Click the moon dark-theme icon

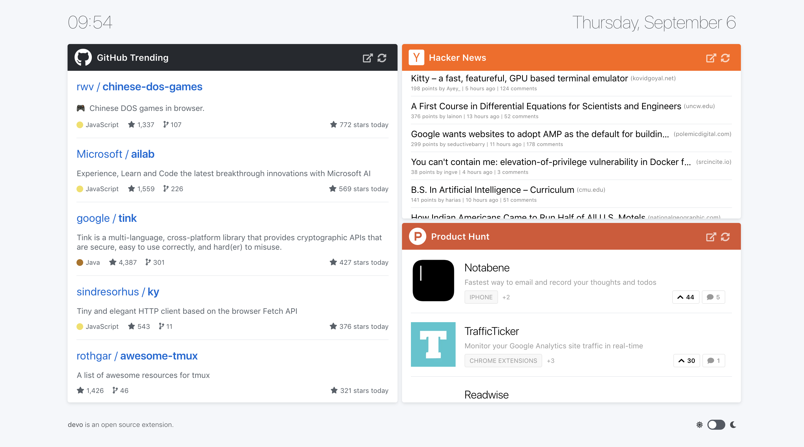tap(733, 425)
